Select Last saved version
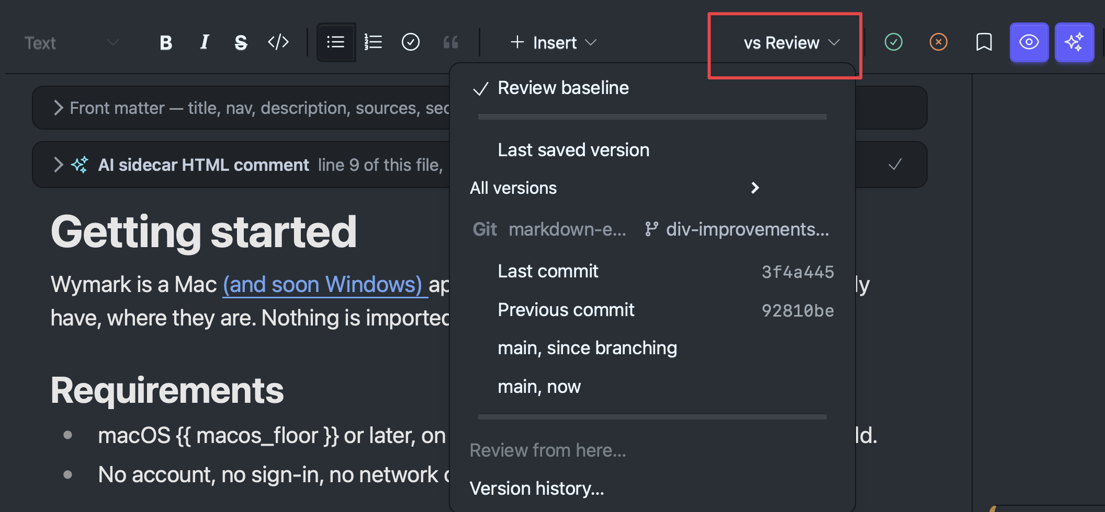 (x=652, y=150)
